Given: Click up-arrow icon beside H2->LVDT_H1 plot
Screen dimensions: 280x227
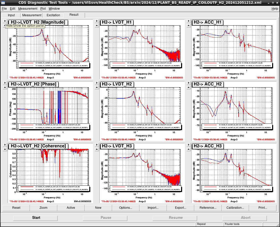Looking at the screenshot, I should [x=97, y=25].
